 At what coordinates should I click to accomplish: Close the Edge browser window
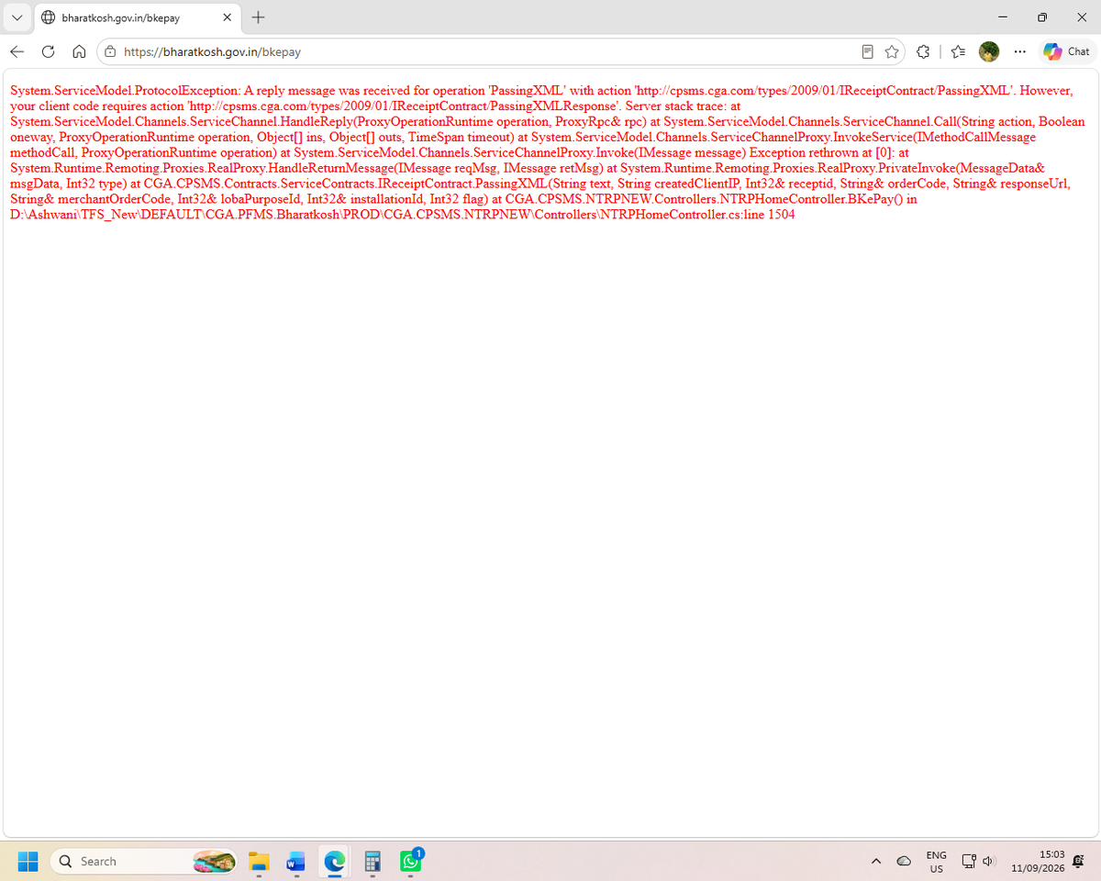(1081, 17)
